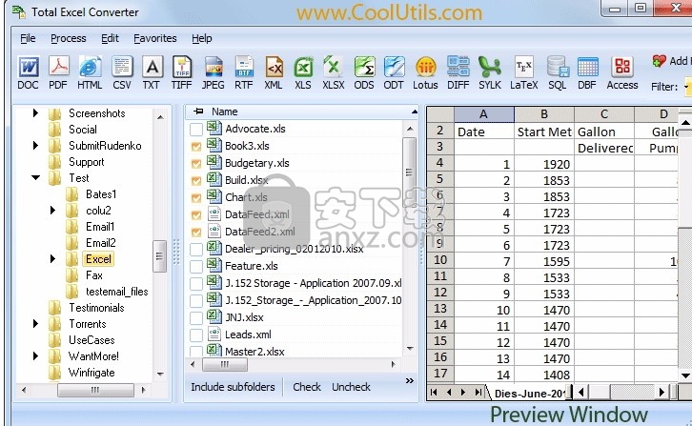Click Include subfolders button
The height and width of the screenshot is (426, 692).
pyautogui.click(x=233, y=387)
